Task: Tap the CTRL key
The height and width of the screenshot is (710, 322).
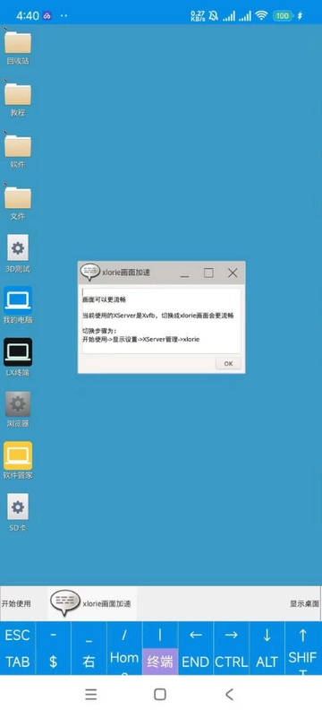Action: 232,662
